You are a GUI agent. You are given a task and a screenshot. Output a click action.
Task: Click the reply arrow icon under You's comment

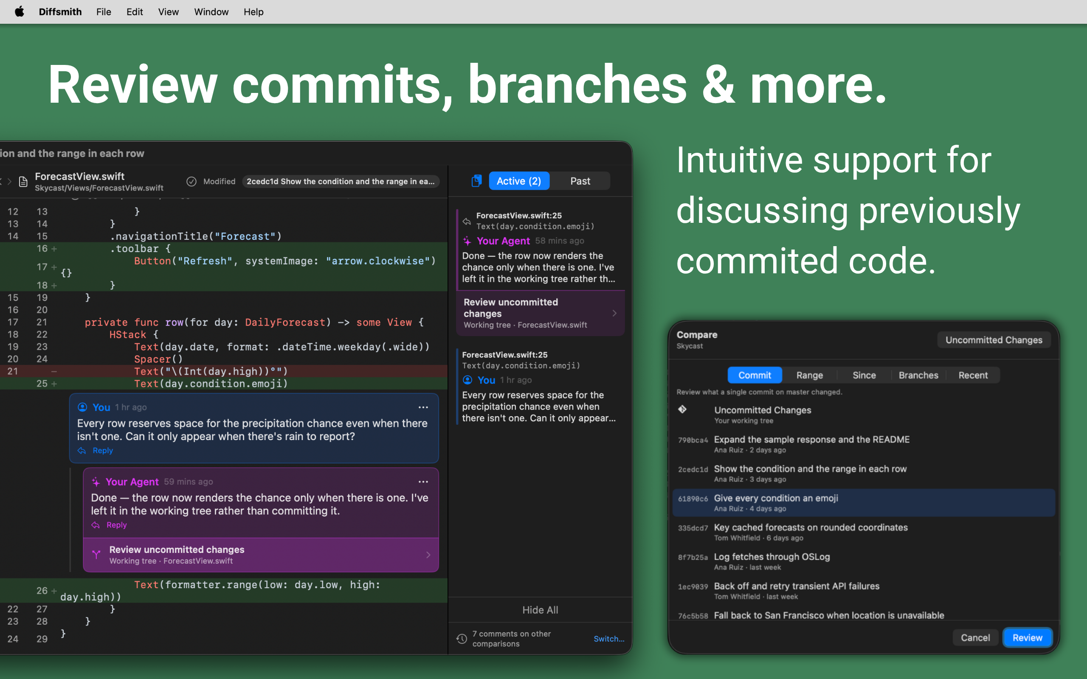[82, 450]
